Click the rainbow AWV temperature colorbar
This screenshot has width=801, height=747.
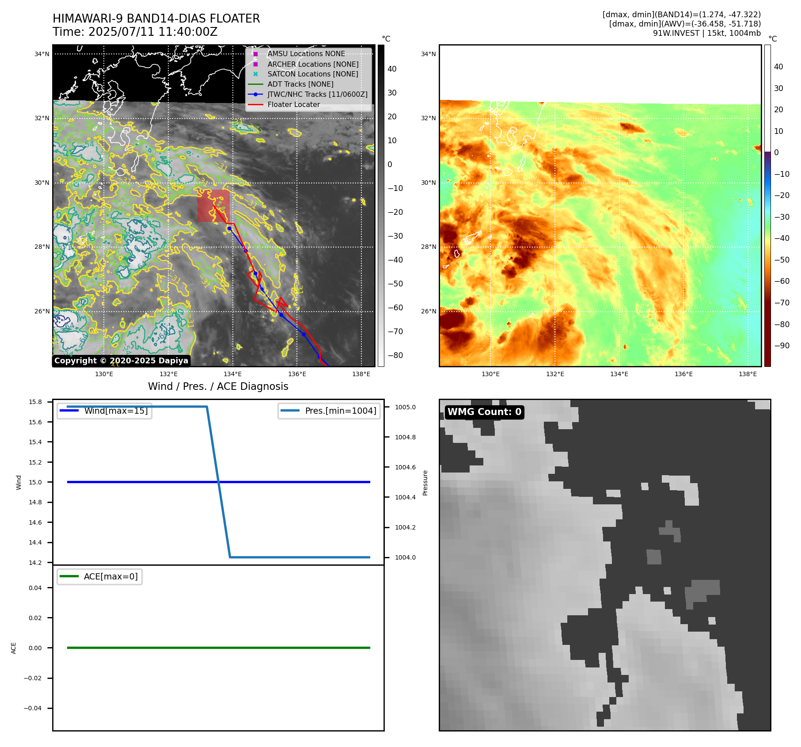click(767, 206)
